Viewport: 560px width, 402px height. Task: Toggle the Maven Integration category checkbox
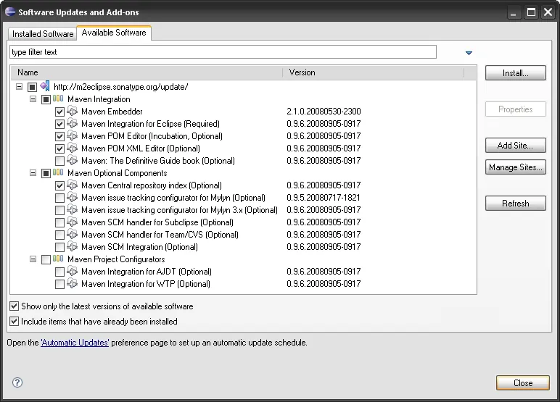tap(46, 99)
